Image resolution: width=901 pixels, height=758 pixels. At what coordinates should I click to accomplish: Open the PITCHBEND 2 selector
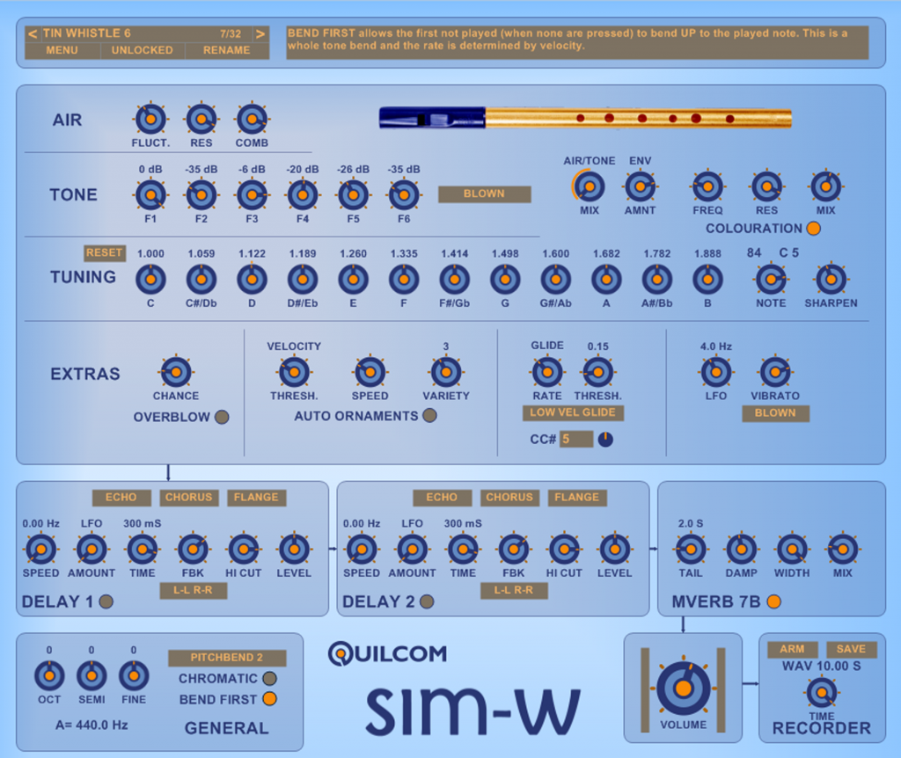coord(227,658)
